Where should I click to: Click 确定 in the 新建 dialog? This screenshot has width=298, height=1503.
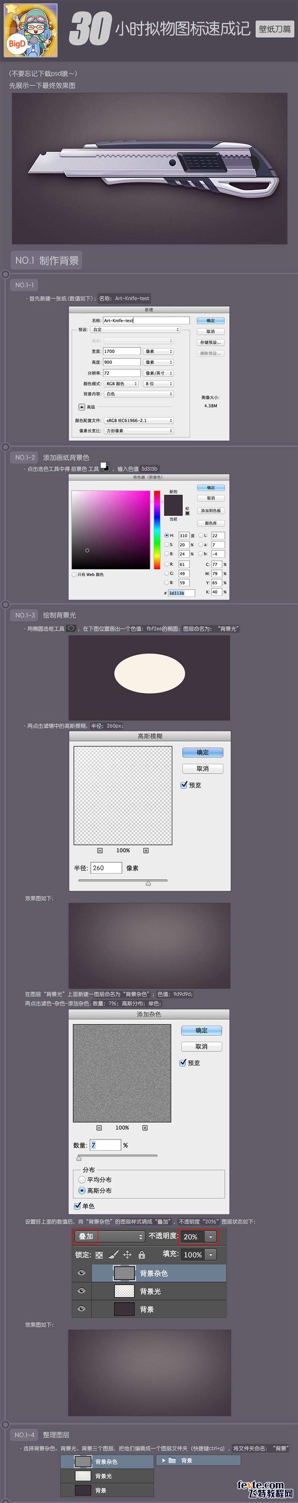210,320
